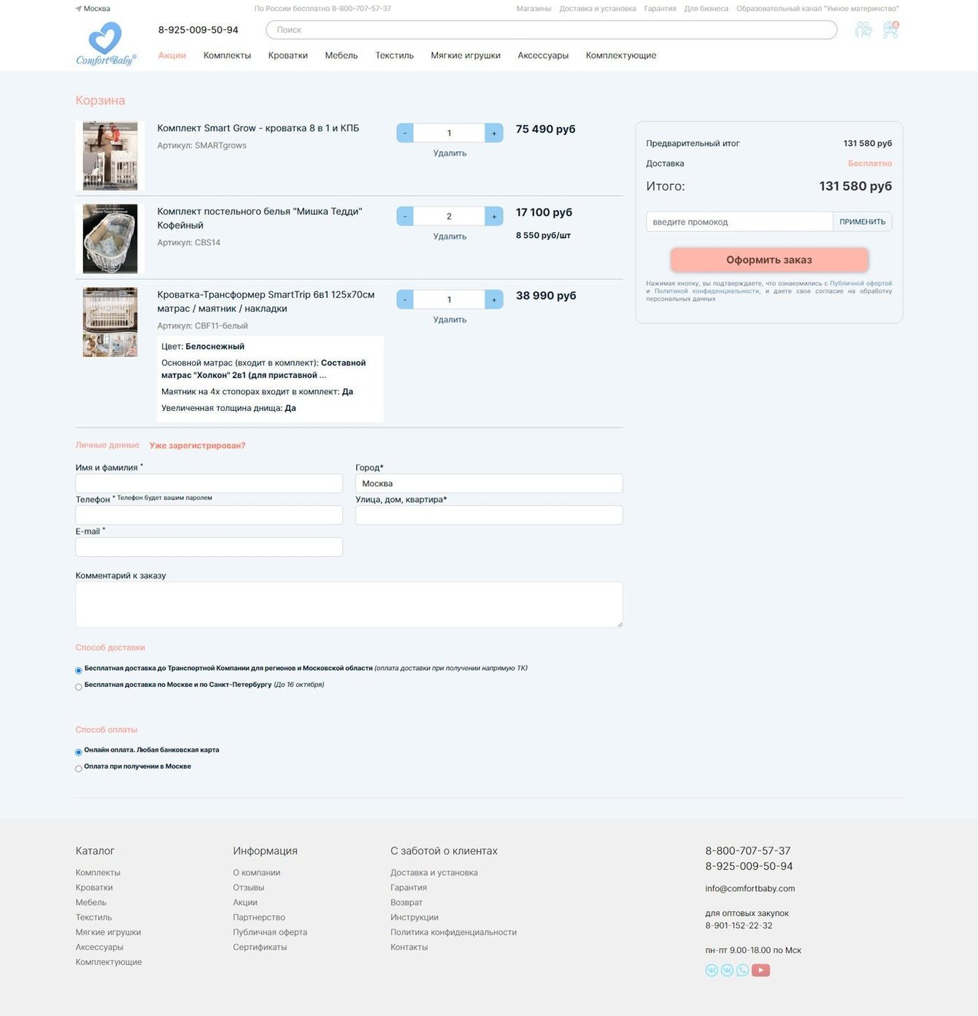
Task: Open the Текстиль menu in the top navigation
Action: point(394,55)
